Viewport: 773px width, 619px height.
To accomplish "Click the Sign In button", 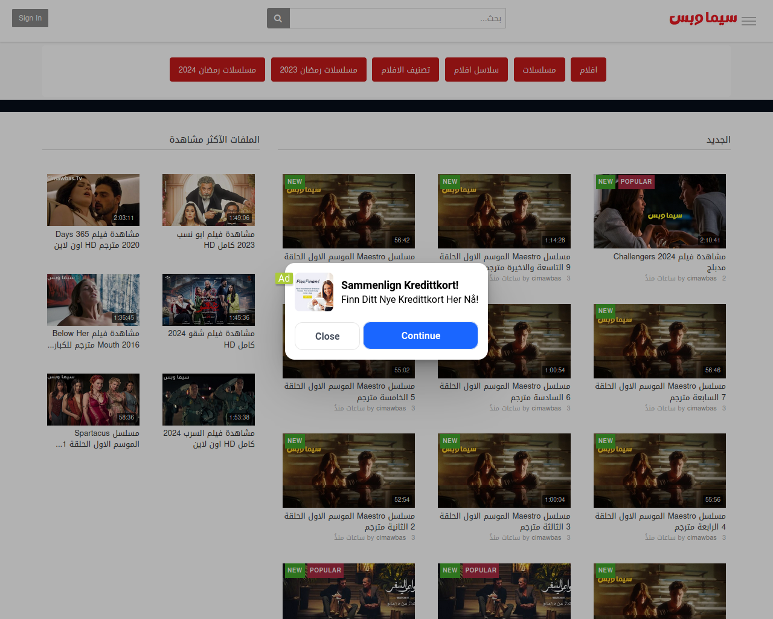I will point(30,18).
